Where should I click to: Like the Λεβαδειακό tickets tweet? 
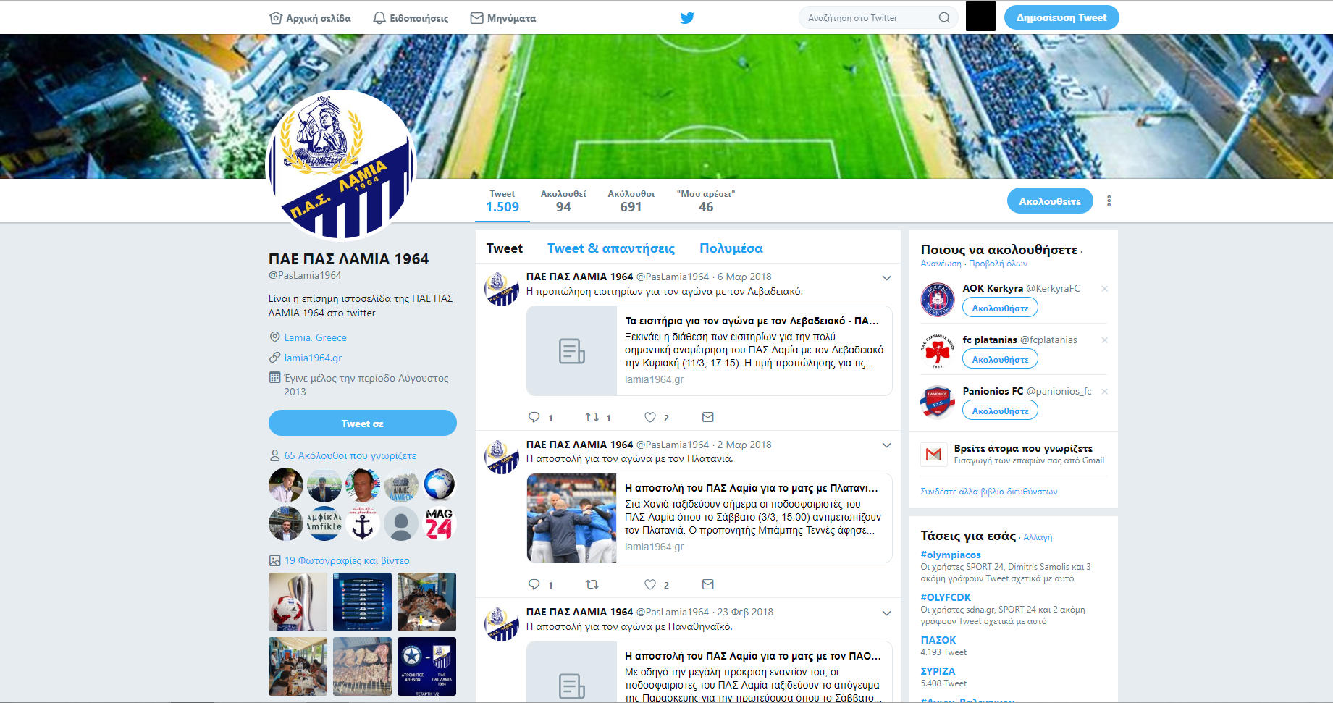[650, 417]
